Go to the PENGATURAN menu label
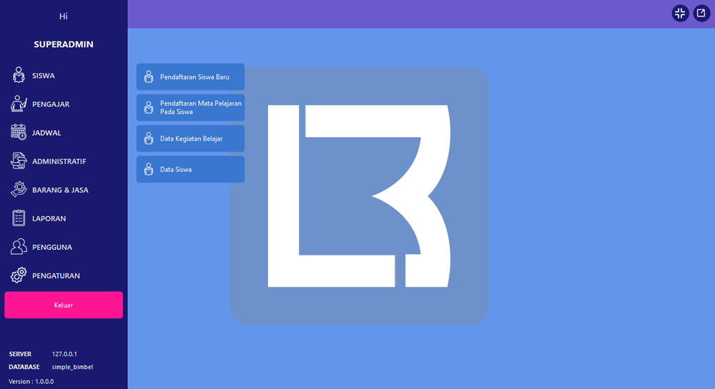The width and height of the screenshot is (715, 389). coord(56,276)
